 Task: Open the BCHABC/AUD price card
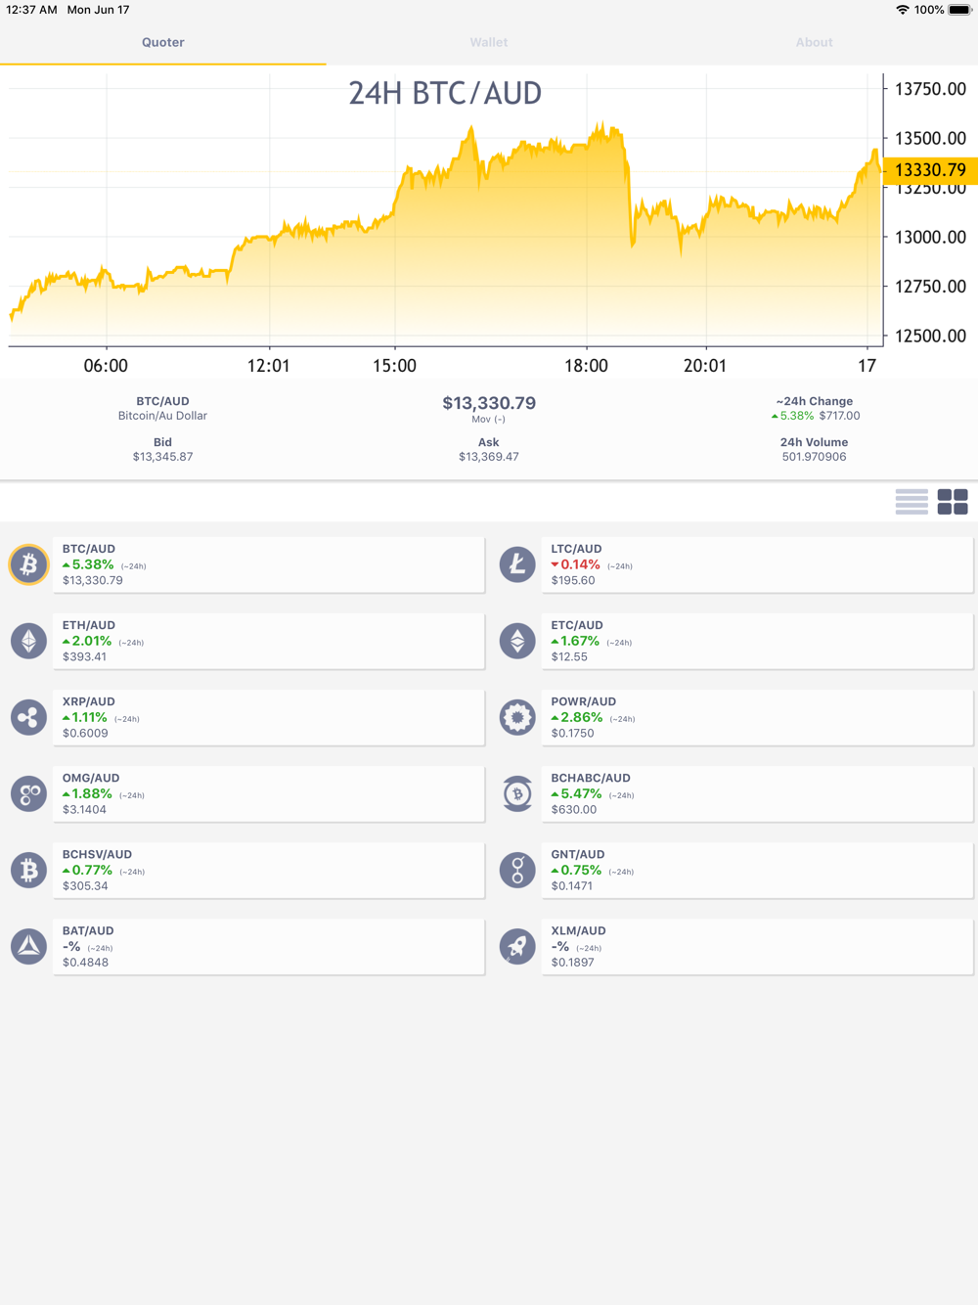tap(757, 793)
